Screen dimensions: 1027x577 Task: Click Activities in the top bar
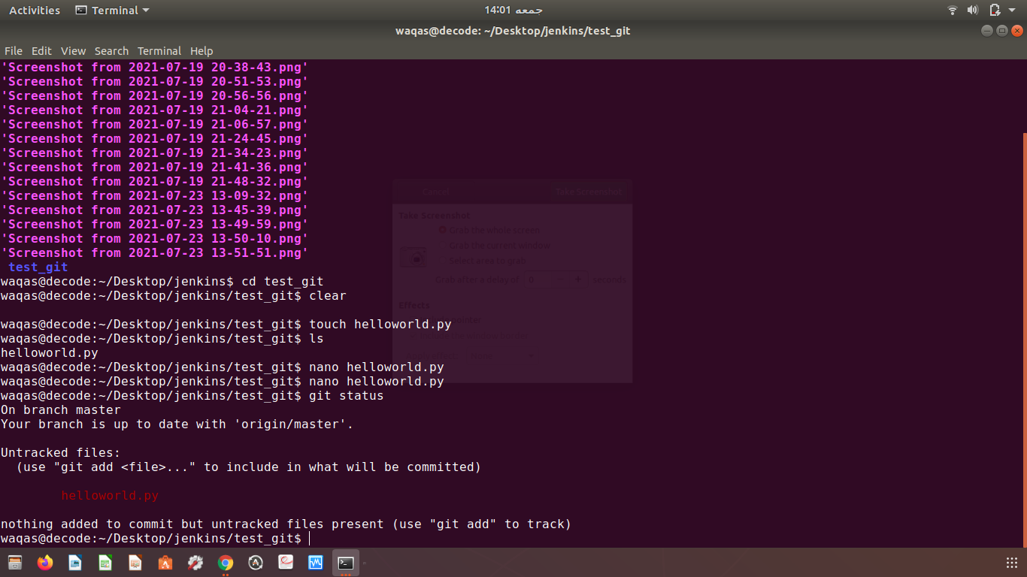(34, 10)
